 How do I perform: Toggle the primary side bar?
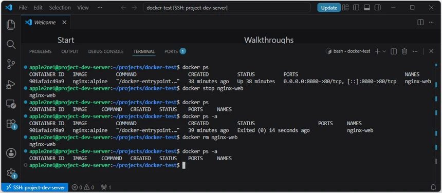click(356, 8)
